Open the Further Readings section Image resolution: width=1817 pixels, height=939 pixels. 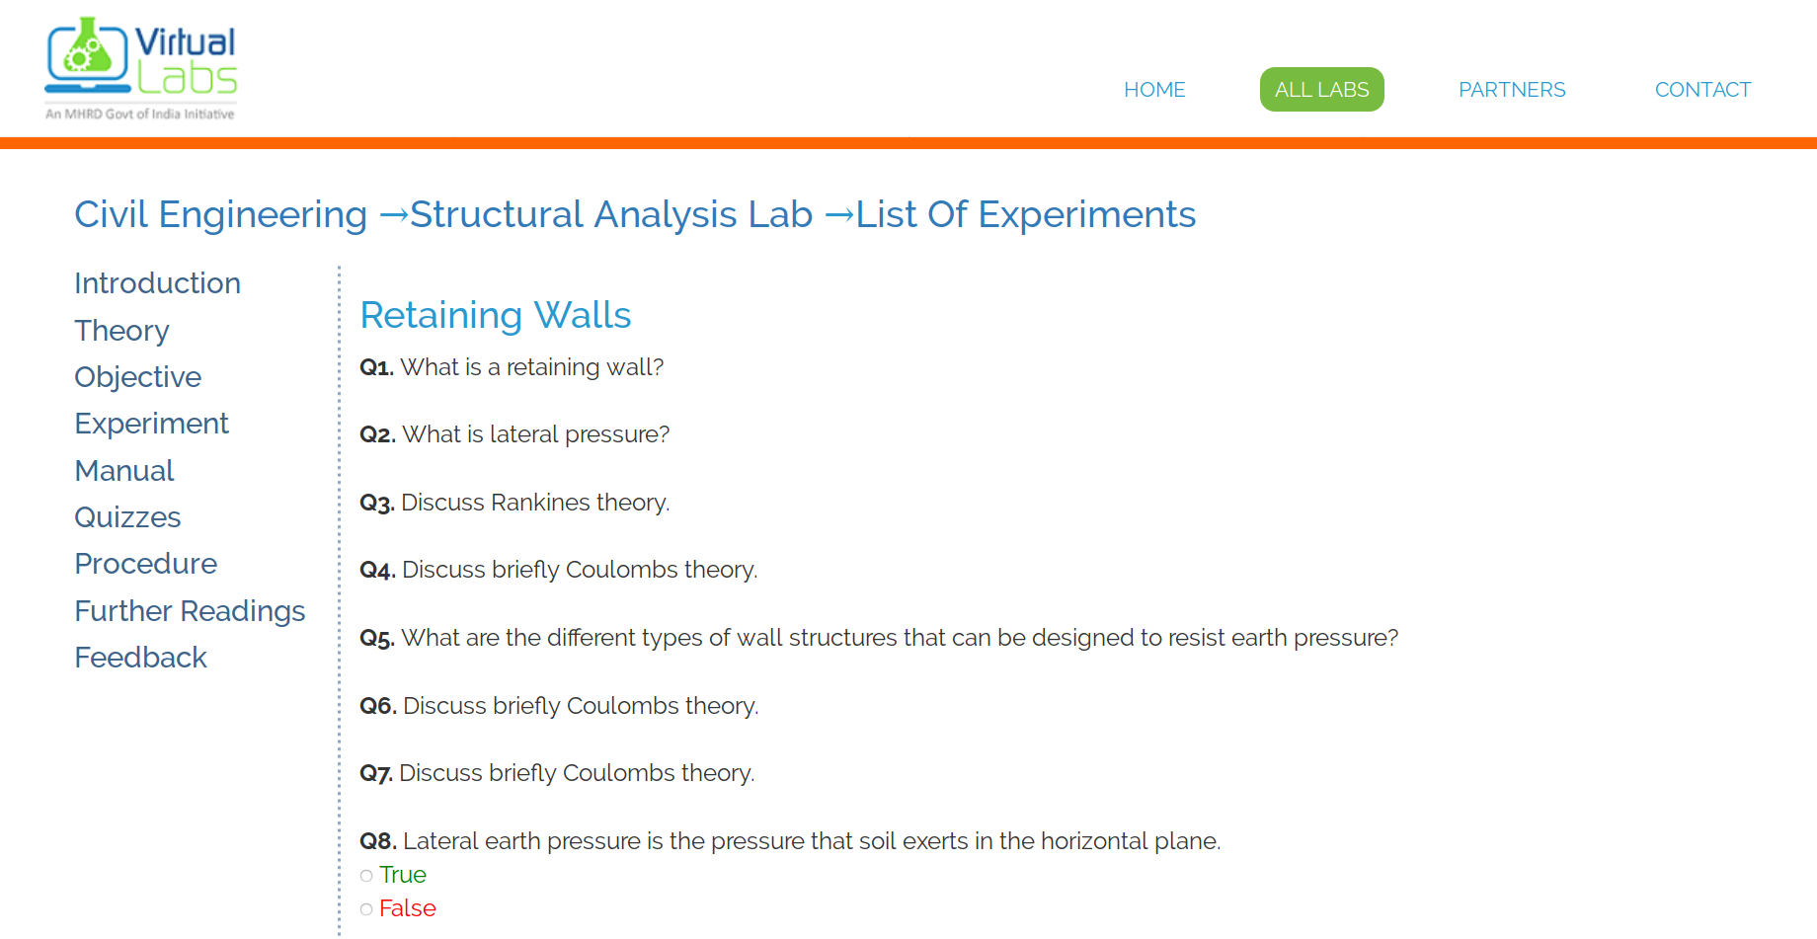tap(190, 611)
